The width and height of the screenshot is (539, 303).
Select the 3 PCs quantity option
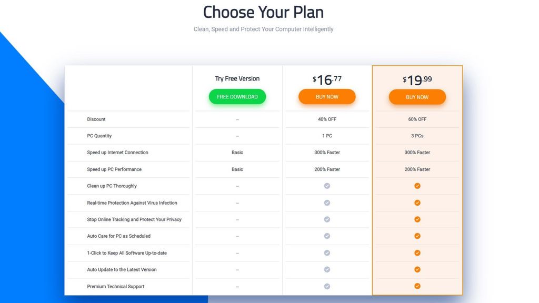tap(417, 135)
